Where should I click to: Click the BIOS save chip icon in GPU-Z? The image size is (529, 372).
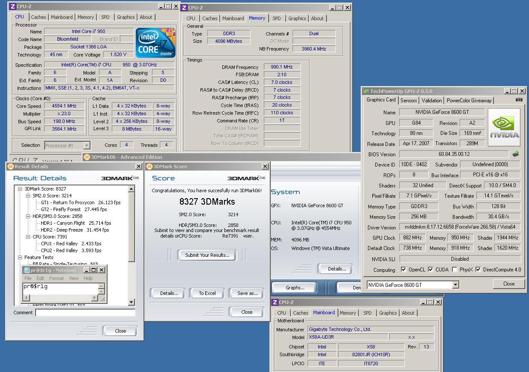coord(516,154)
